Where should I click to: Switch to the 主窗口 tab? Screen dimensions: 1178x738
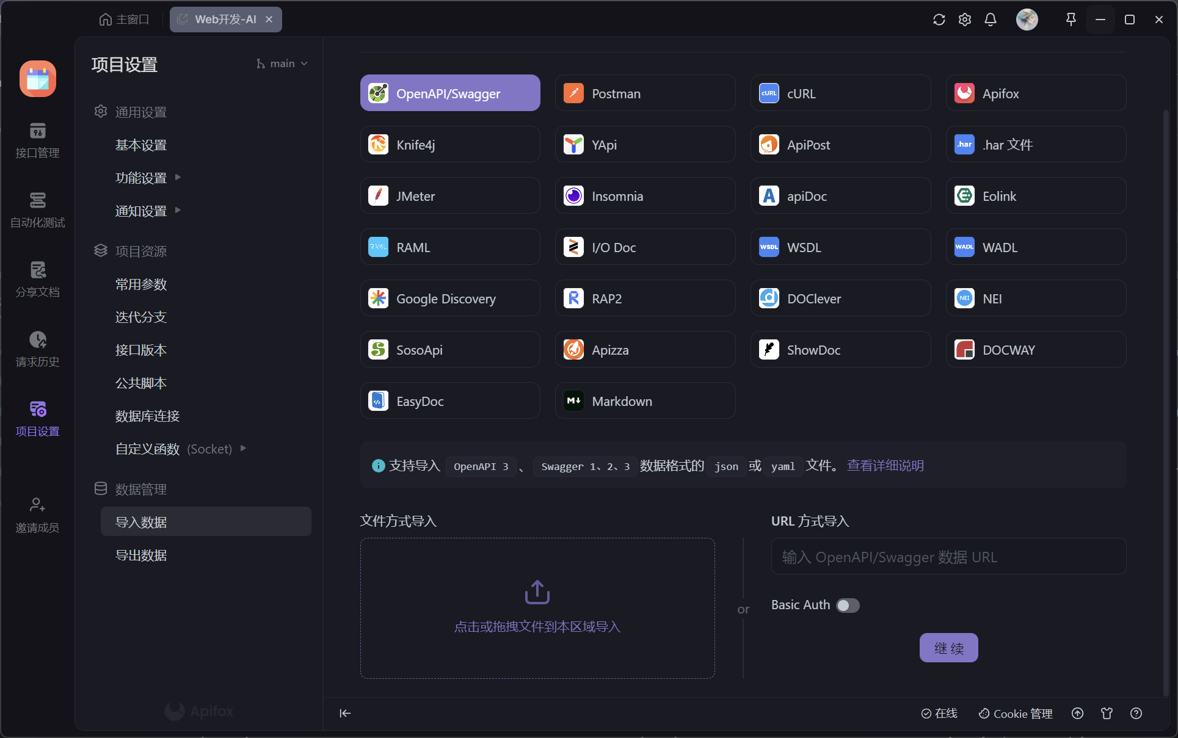pos(124,20)
